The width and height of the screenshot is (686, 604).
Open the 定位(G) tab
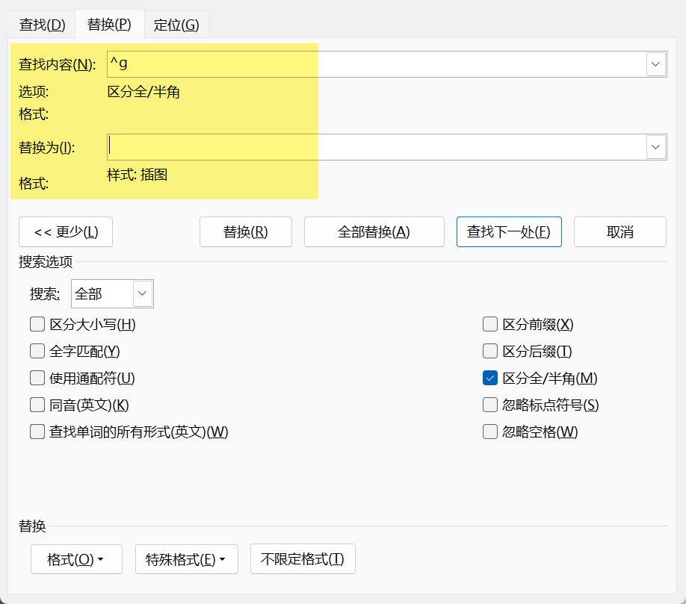click(176, 25)
